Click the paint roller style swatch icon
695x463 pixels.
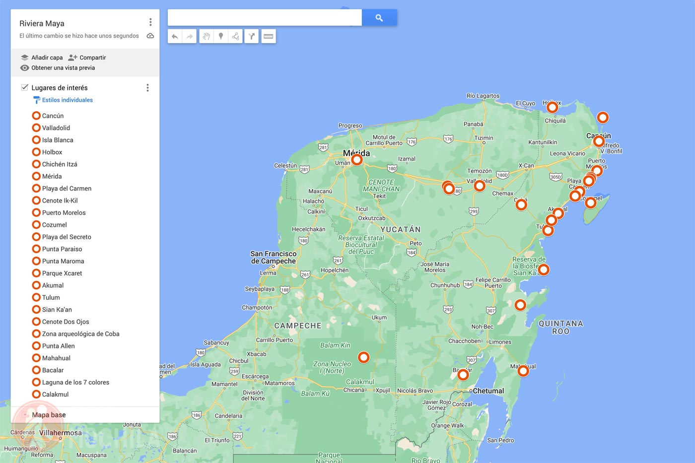pos(36,100)
